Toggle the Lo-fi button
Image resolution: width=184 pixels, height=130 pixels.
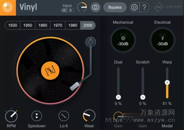(x=64, y=116)
